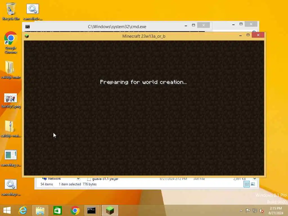Minimize the Minecraft window
The height and width of the screenshot is (216, 288).
(x=240, y=35)
